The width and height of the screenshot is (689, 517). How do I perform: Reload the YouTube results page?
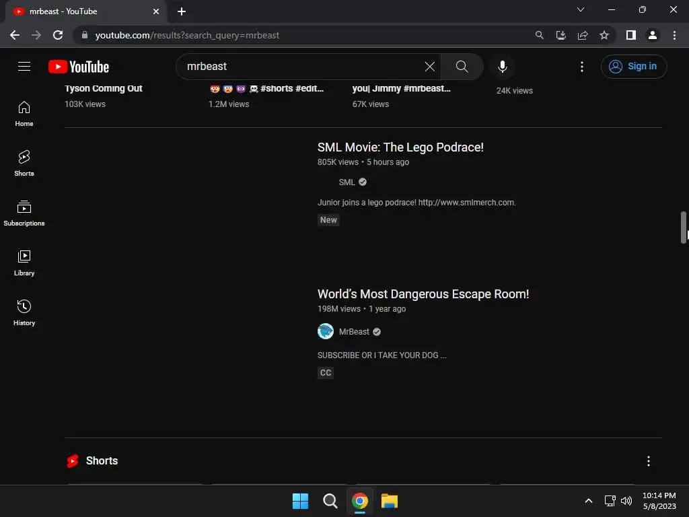click(x=58, y=35)
